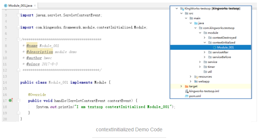Select the util package in tree
258x140 pixels.
[x=210, y=72]
